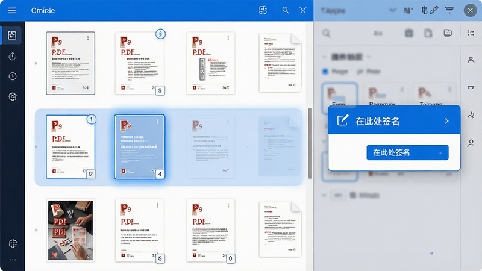Image resolution: width=482 pixels, height=271 pixels.
Task: Select the Rogmmar thumbnail tile in right panel
Action: point(387,95)
